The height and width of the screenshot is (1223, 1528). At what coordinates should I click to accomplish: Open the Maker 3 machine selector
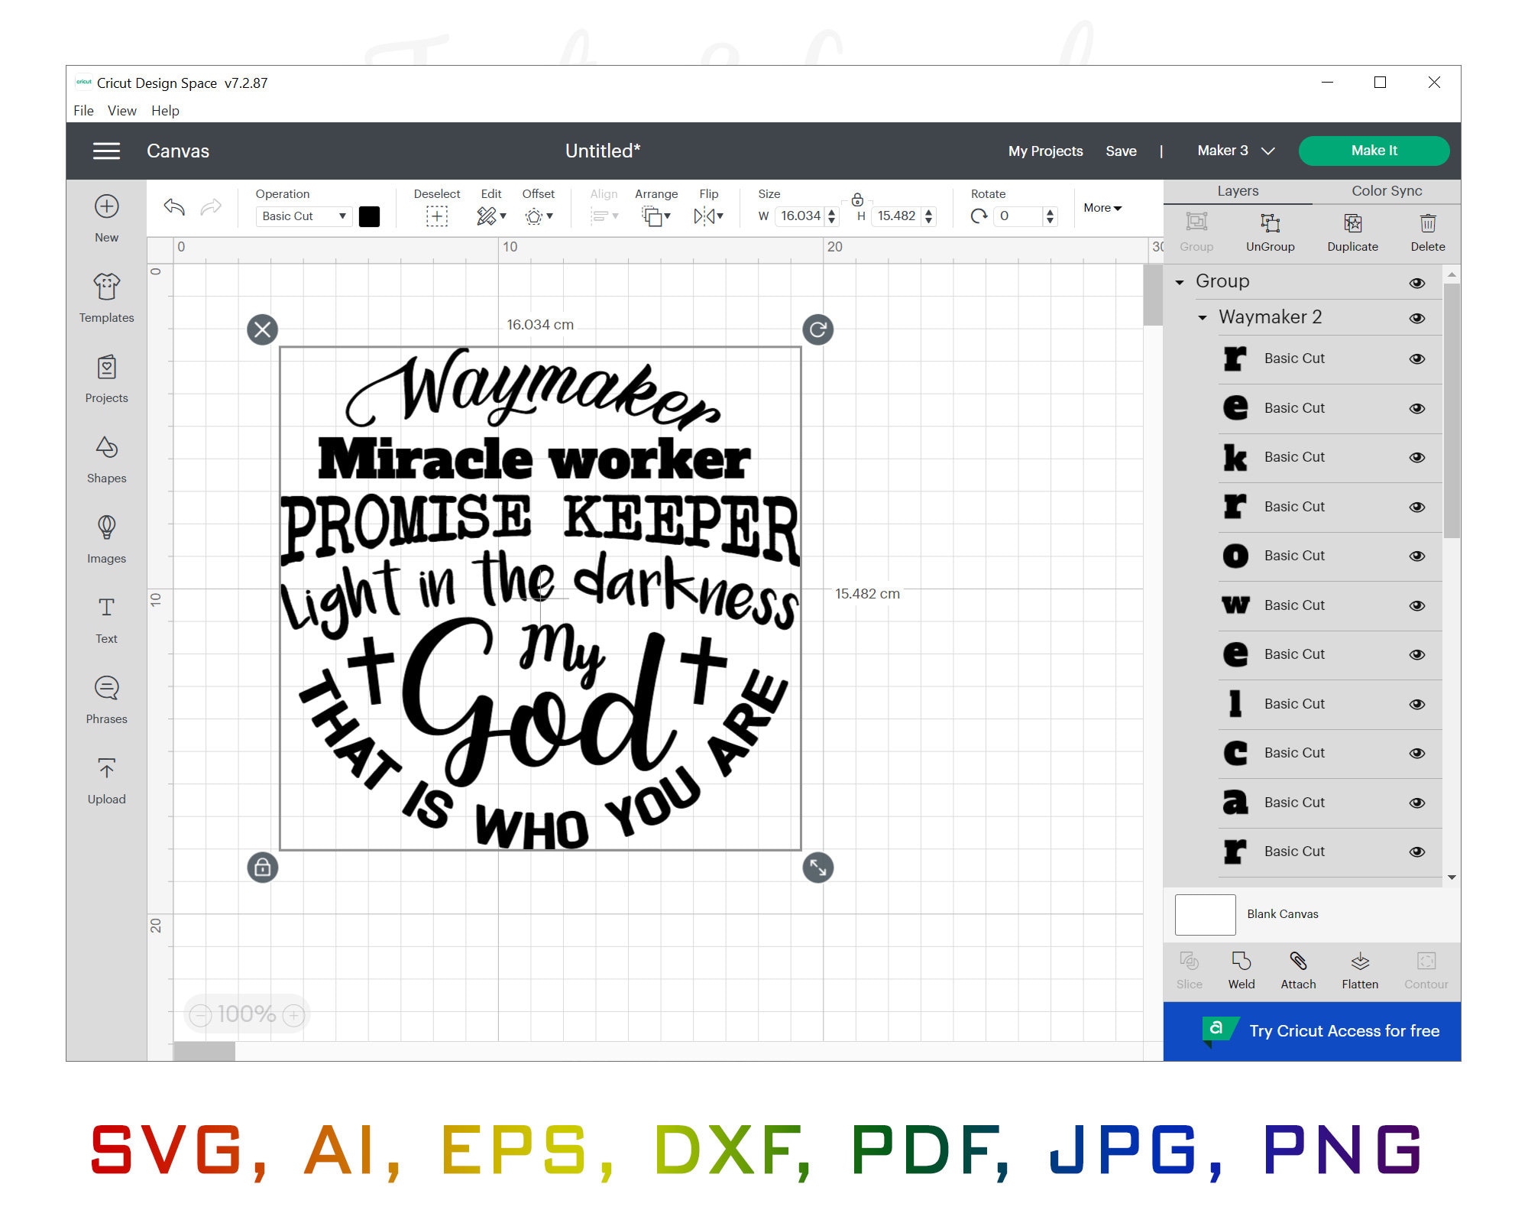click(x=1233, y=151)
